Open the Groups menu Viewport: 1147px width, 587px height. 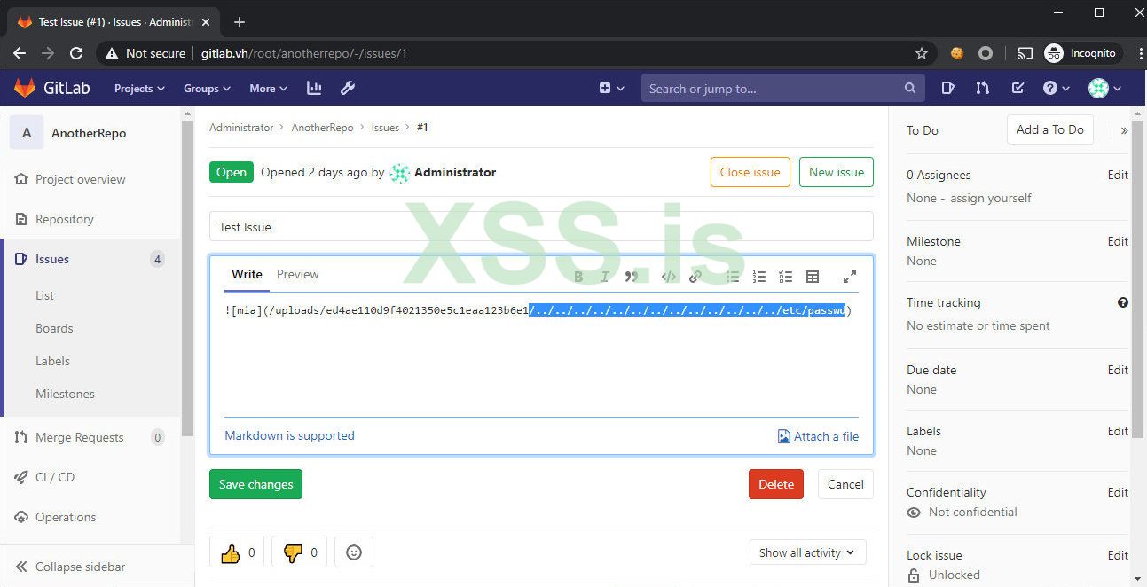tap(207, 88)
